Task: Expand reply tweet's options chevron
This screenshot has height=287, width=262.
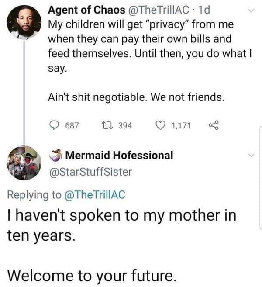Action: [250, 155]
